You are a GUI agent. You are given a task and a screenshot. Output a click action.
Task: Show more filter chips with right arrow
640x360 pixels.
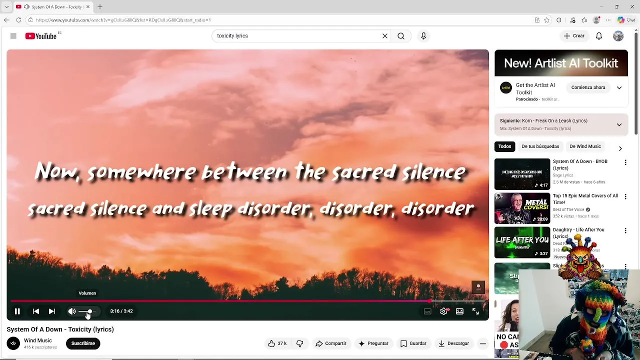620,148
